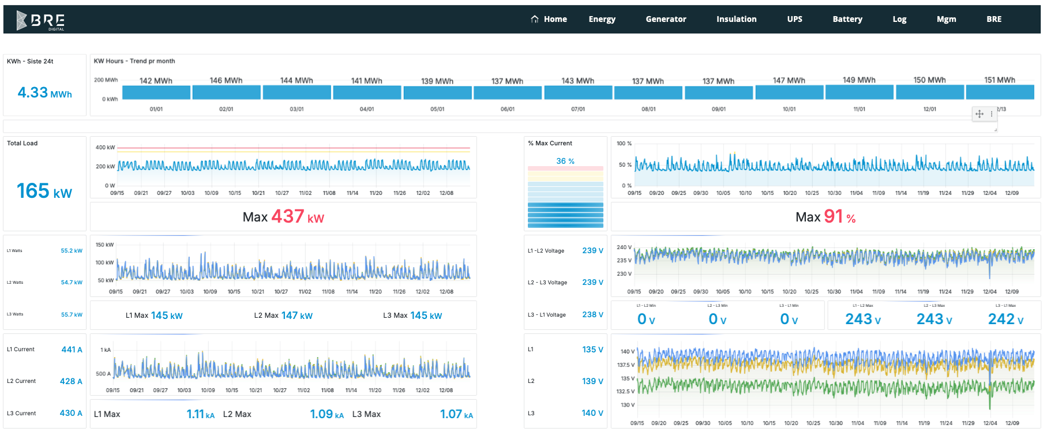Click the 4.33 MWh value
Screen dimensions: 1043x432
point(44,92)
